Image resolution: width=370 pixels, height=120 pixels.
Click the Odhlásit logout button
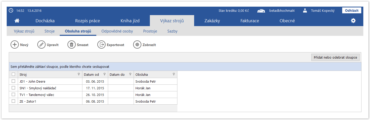coord(352,10)
